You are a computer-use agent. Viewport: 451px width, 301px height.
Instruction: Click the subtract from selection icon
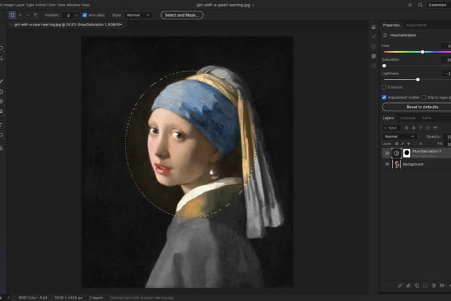pos(28,15)
